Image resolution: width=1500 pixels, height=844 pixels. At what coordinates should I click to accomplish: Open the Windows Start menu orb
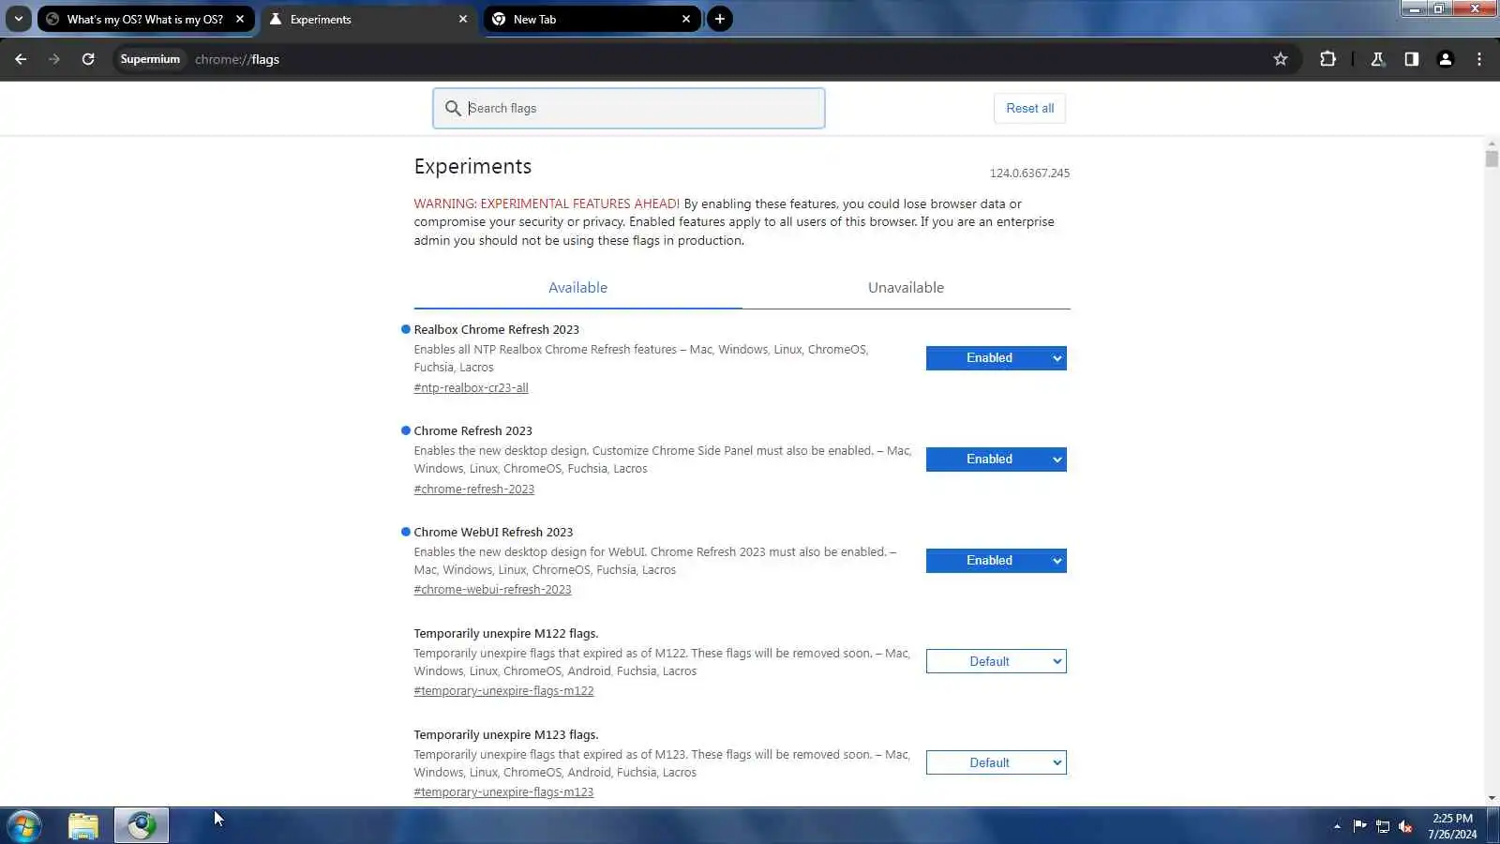click(x=24, y=826)
